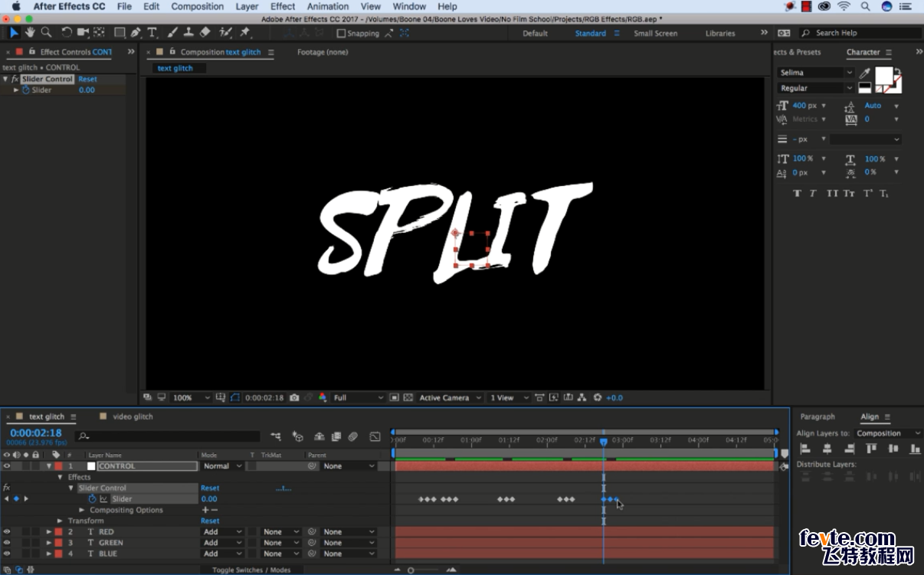
Task: Open the RED layer Add mode dropdown
Action: [x=222, y=531]
